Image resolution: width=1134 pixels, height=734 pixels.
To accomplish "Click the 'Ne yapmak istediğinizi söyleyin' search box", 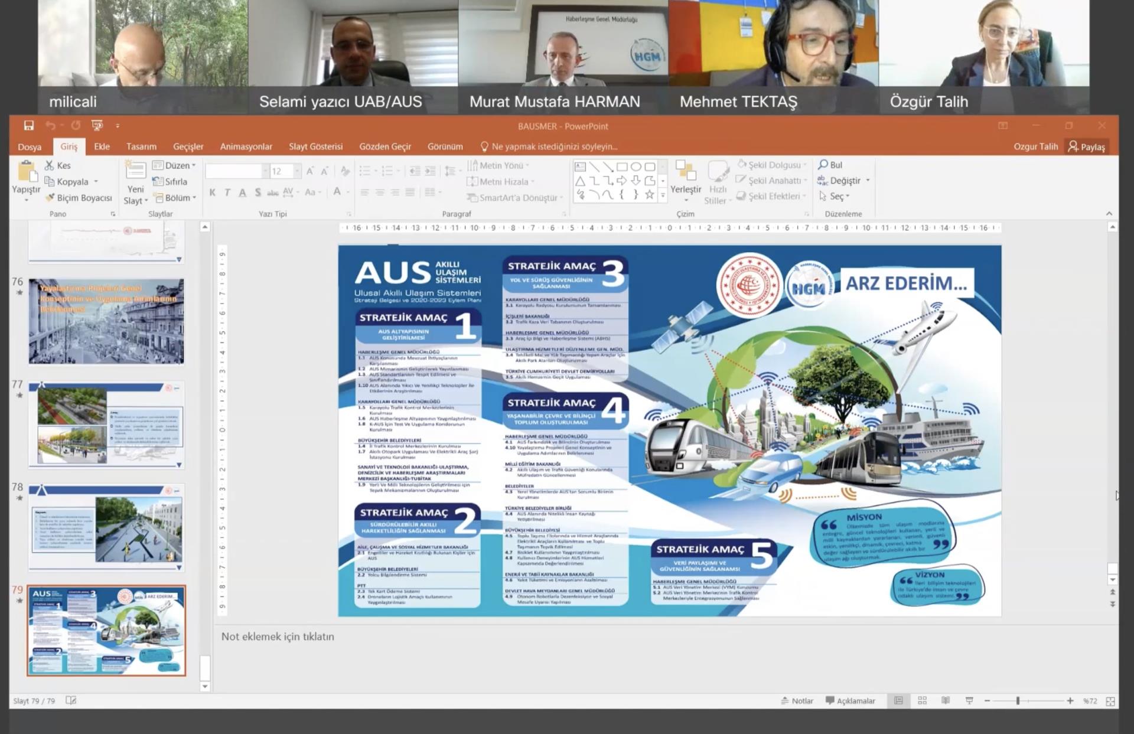I will click(549, 146).
